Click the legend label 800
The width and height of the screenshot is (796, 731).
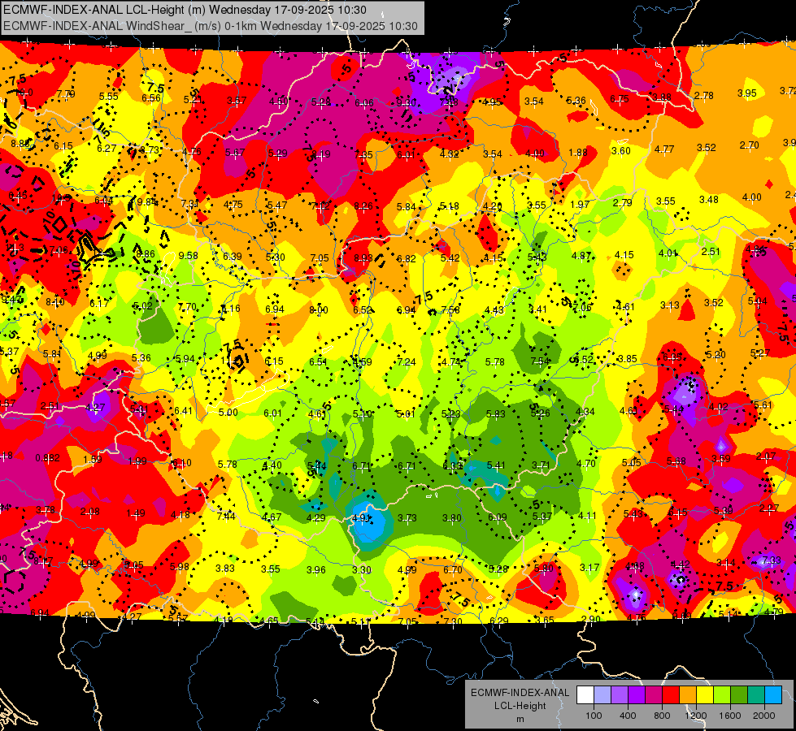coord(662,716)
